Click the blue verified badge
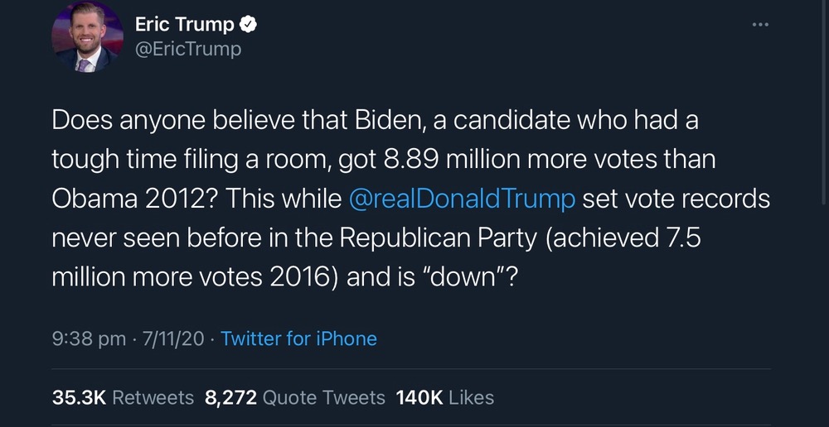This screenshot has width=829, height=427. [x=249, y=25]
